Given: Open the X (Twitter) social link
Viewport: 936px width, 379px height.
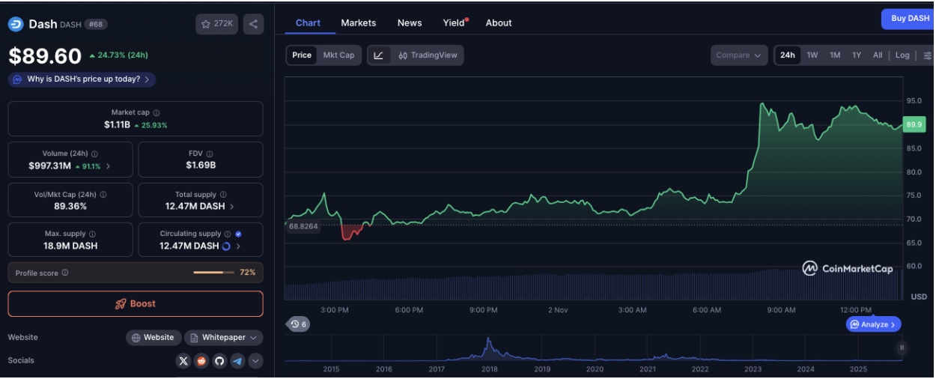Looking at the screenshot, I should coord(183,361).
